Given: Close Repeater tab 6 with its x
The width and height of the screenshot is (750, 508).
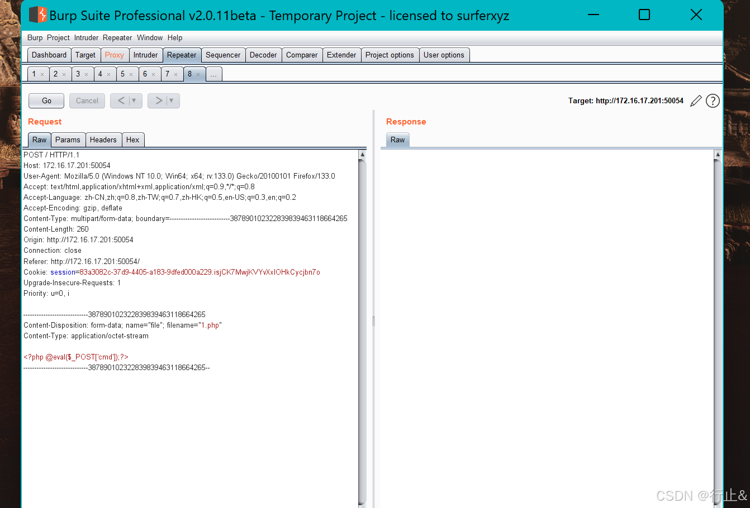Looking at the screenshot, I should pyautogui.click(x=153, y=74).
